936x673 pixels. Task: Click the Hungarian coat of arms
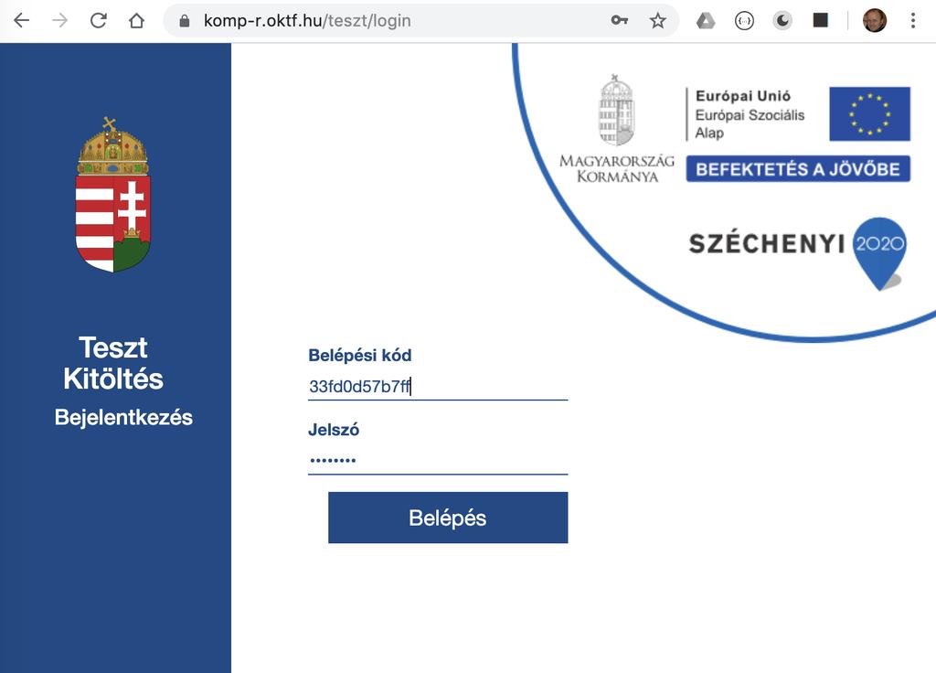(x=112, y=195)
